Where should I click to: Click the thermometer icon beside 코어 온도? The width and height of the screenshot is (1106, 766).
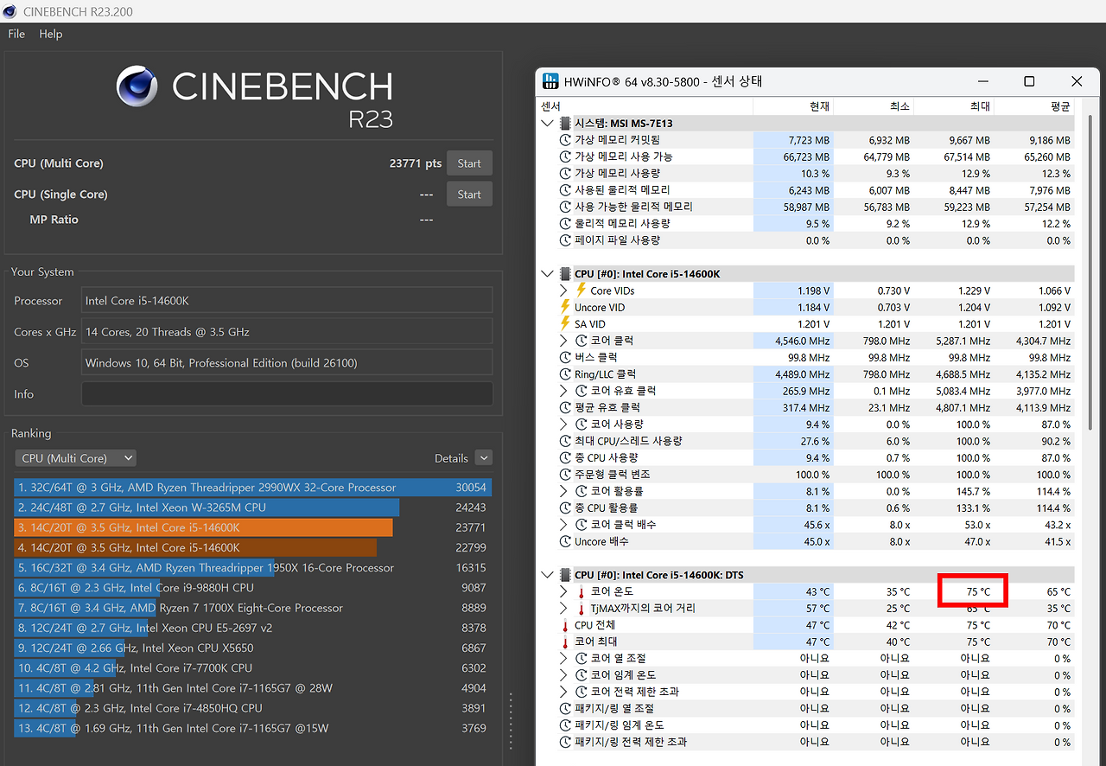[x=582, y=592]
